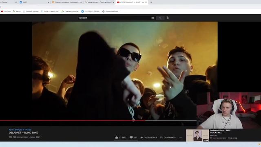Image resolution: width=261 pixels, height=147 pixels.
Task: Close the Google search results tab
Action: coord(113,2)
